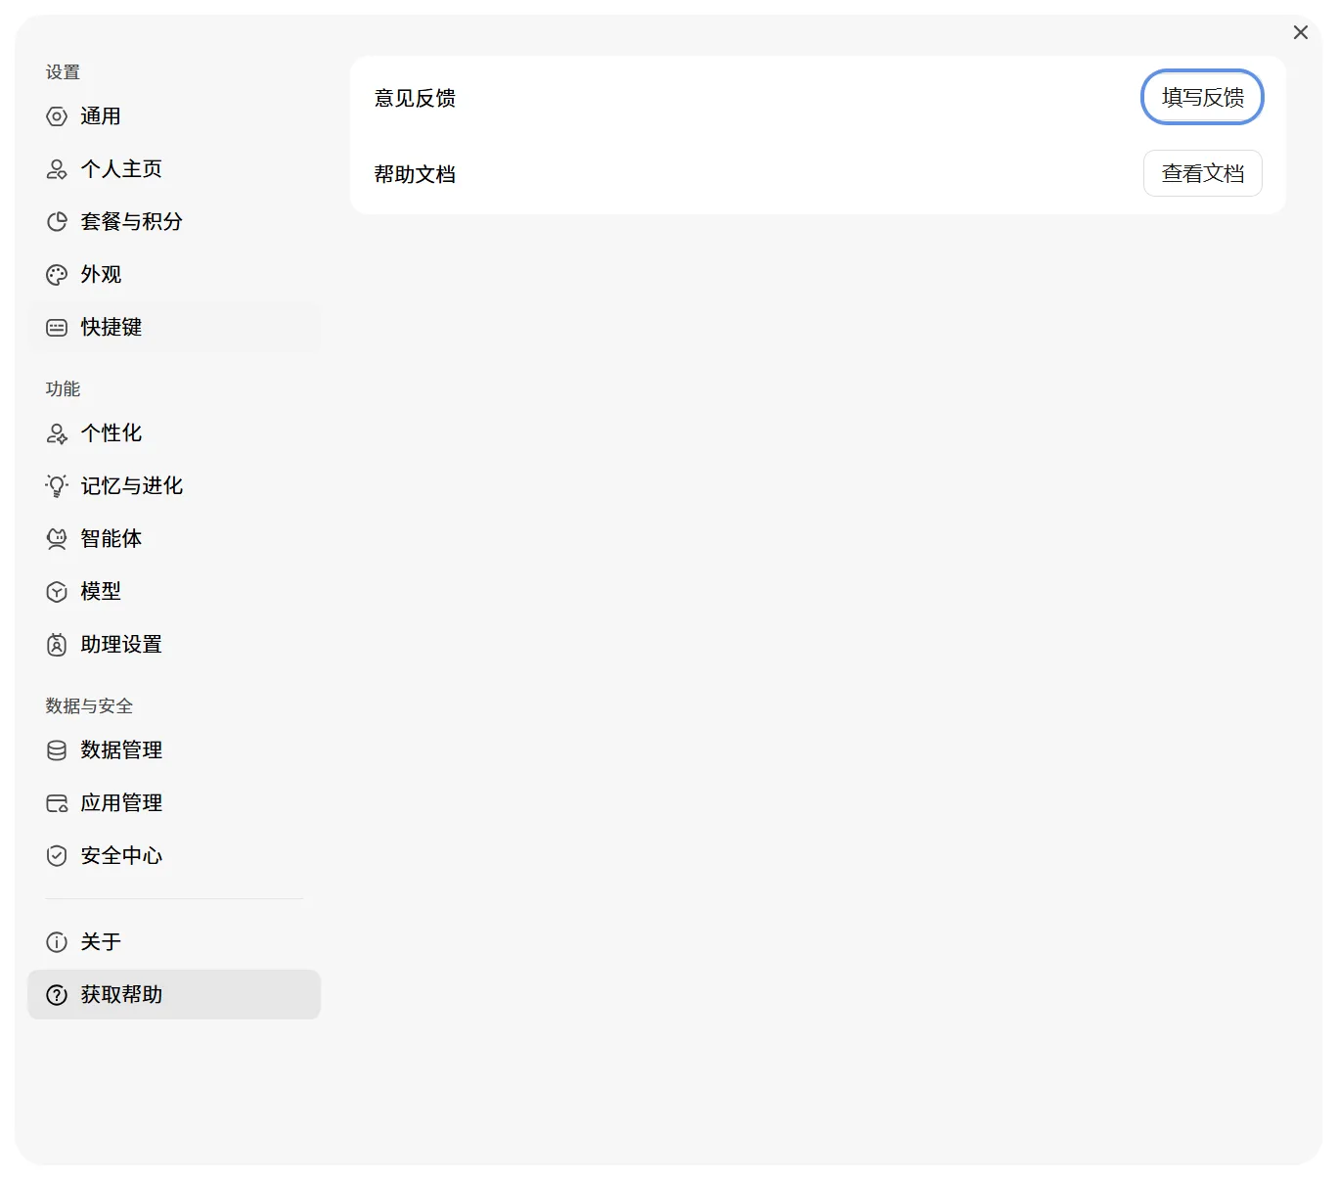
Task: Click the 帮助文档 row label
Action: point(415,174)
